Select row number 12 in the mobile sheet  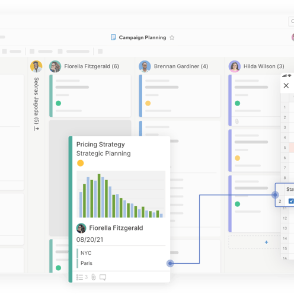[285, 218]
